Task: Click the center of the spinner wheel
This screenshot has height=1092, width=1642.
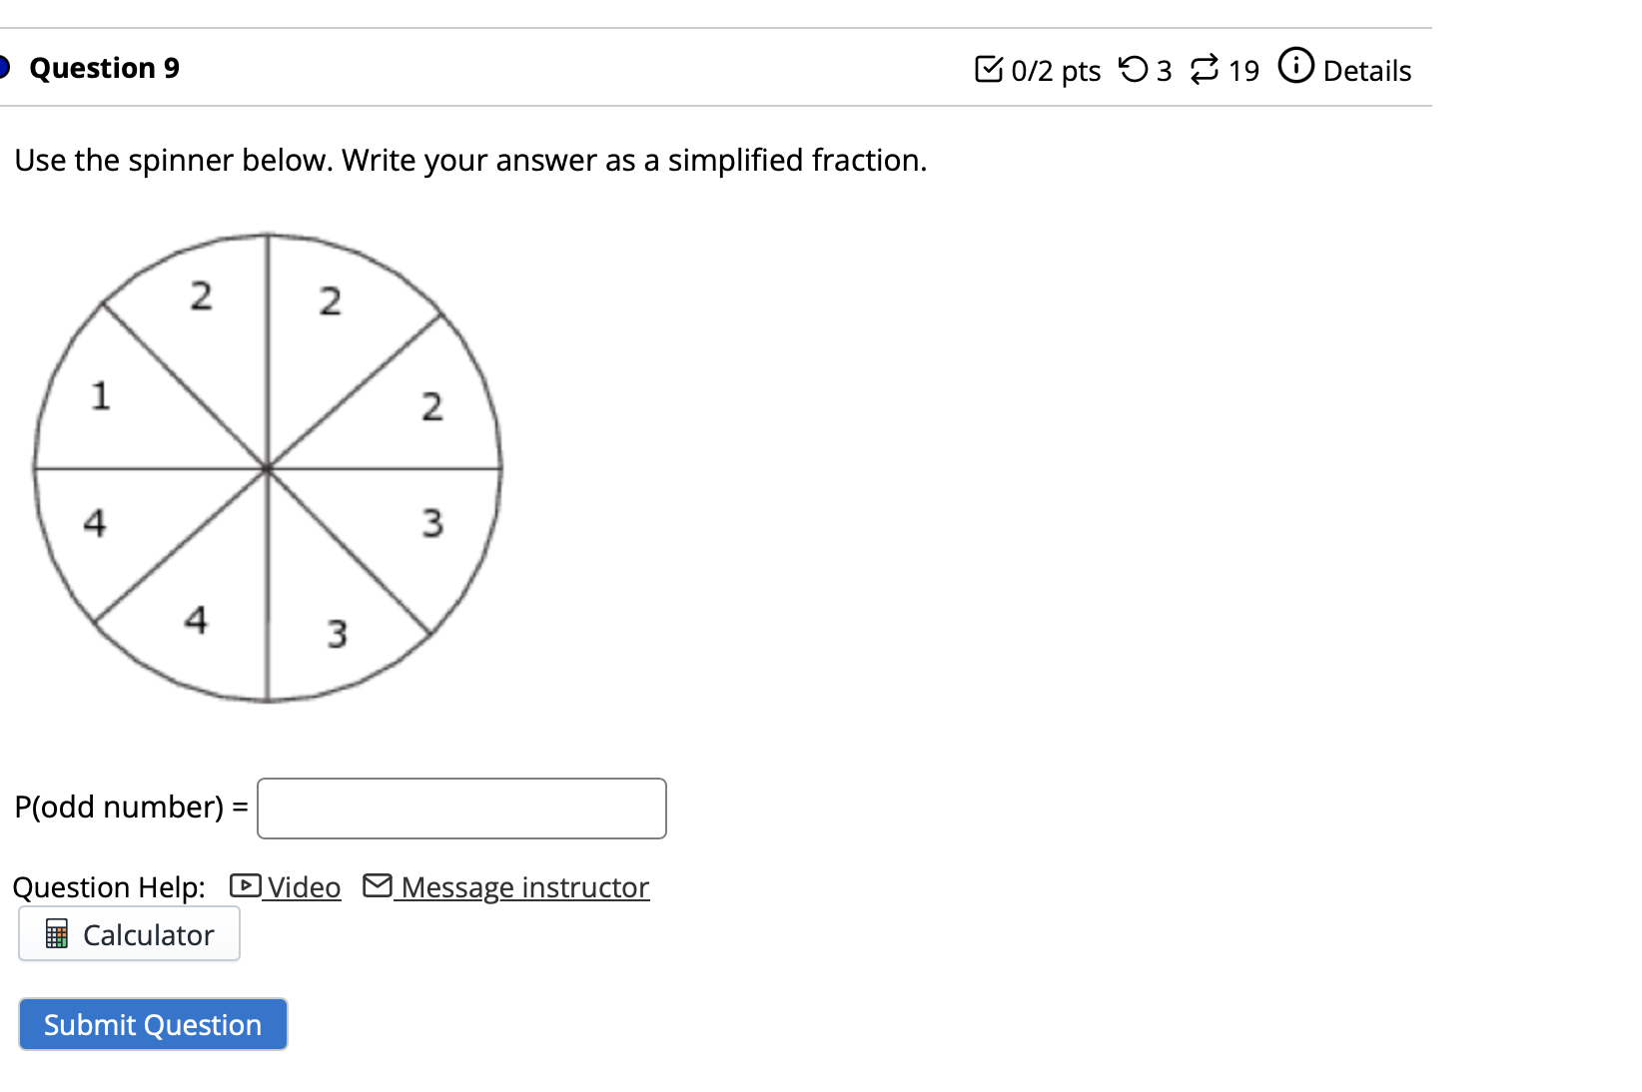Action: 267,467
